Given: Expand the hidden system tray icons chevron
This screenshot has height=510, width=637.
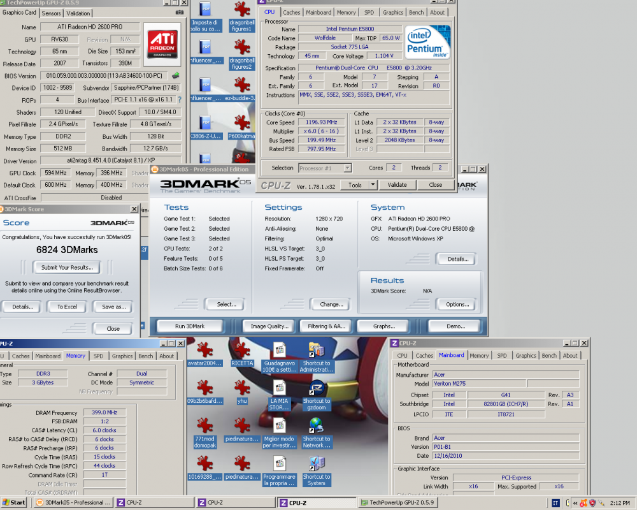Looking at the screenshot, I should (x=575, y=503).
